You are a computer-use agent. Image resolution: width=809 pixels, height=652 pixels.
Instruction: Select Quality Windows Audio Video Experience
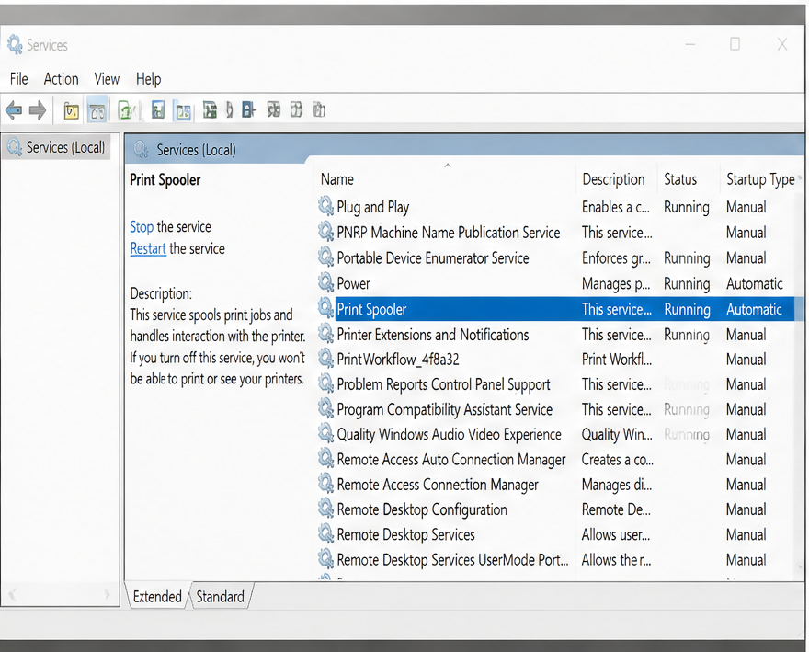[449, 434]
